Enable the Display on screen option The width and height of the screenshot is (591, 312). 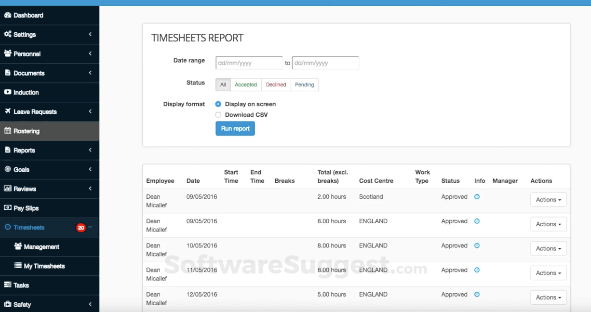tap(218, 104)
